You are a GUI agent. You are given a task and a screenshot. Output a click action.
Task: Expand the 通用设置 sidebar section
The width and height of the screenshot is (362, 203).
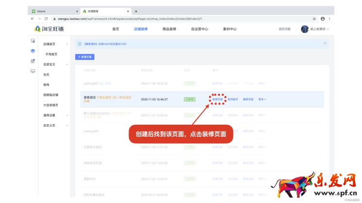click(x=67, y=115)
